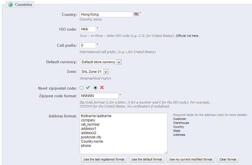Expand the Zone dropdown

94,72
